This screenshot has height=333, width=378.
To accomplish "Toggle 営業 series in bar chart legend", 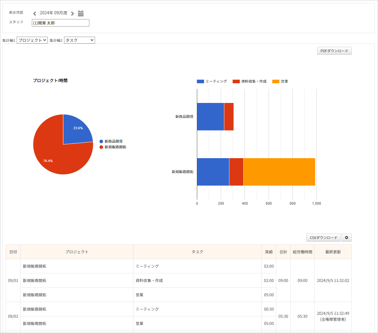I will (x=280, y=81).
